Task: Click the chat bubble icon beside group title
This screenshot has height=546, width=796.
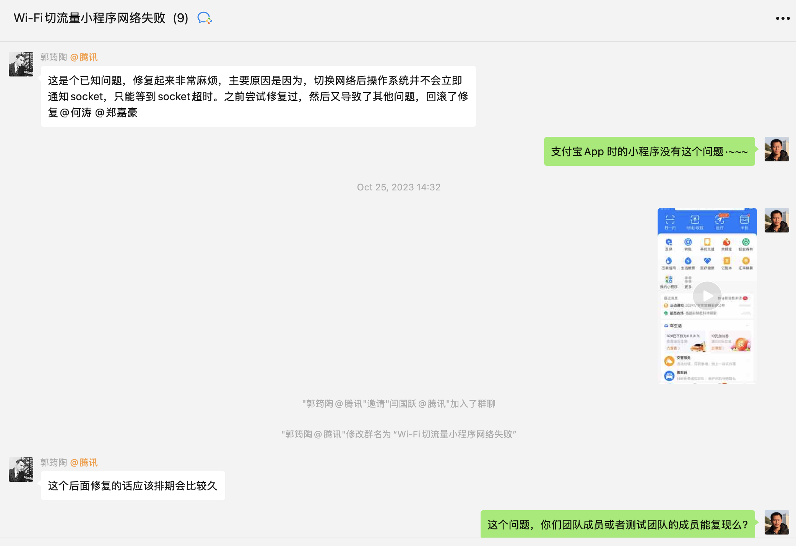Action: 204,18
